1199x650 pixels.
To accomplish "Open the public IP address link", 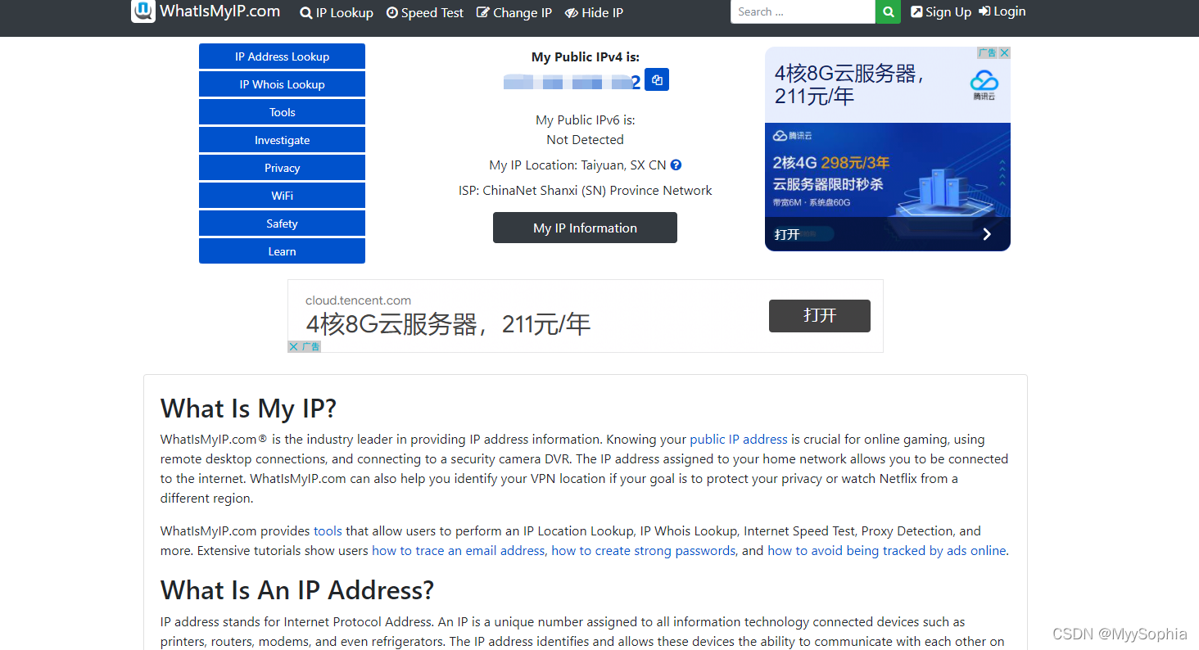I will point(739,439).
